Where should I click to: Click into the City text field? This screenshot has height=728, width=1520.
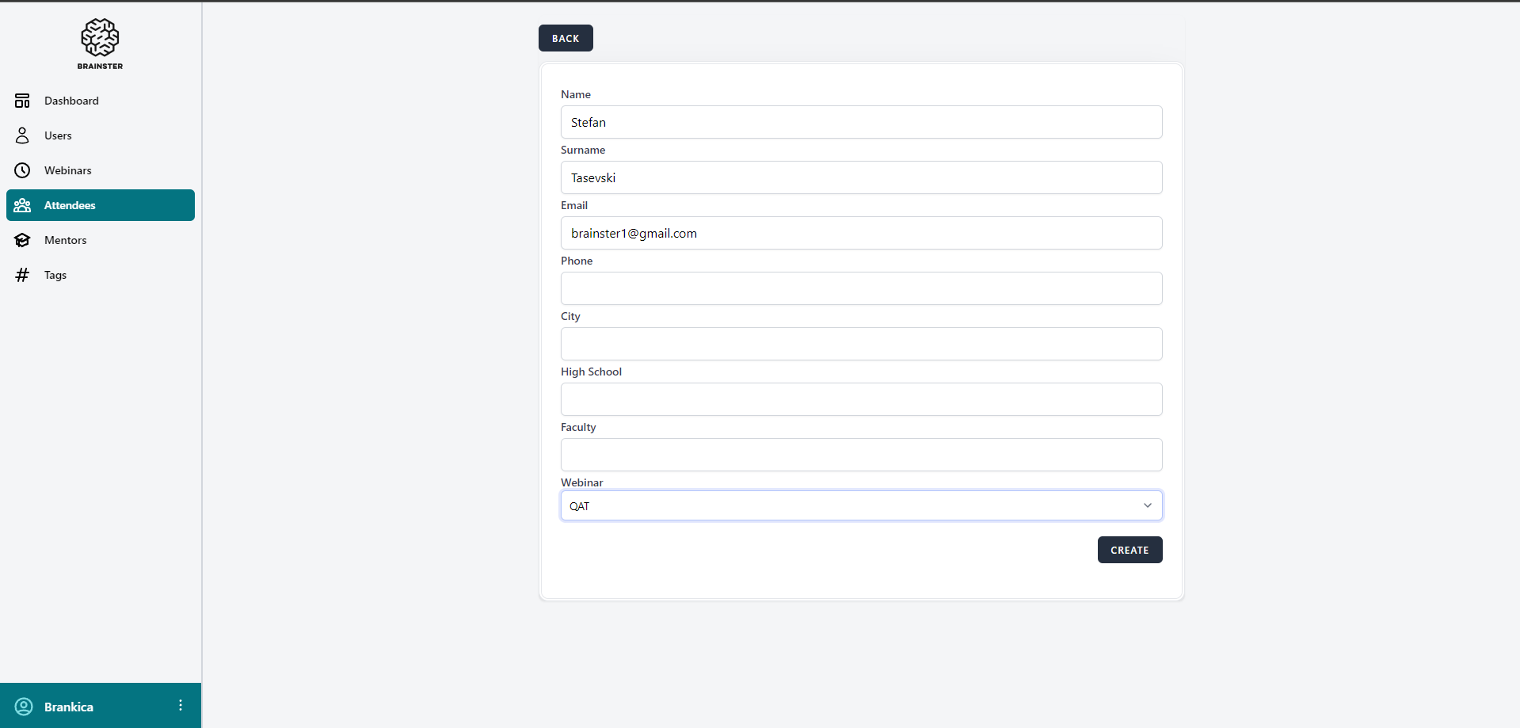point(861,344)
